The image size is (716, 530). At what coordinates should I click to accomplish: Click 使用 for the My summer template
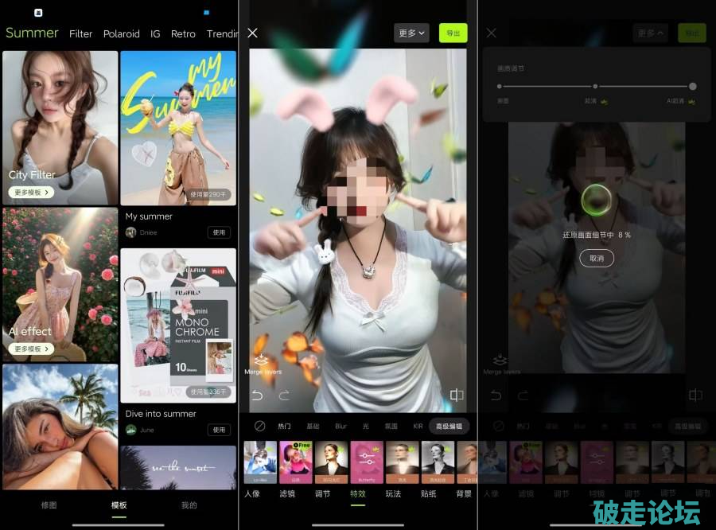[219, 232]
